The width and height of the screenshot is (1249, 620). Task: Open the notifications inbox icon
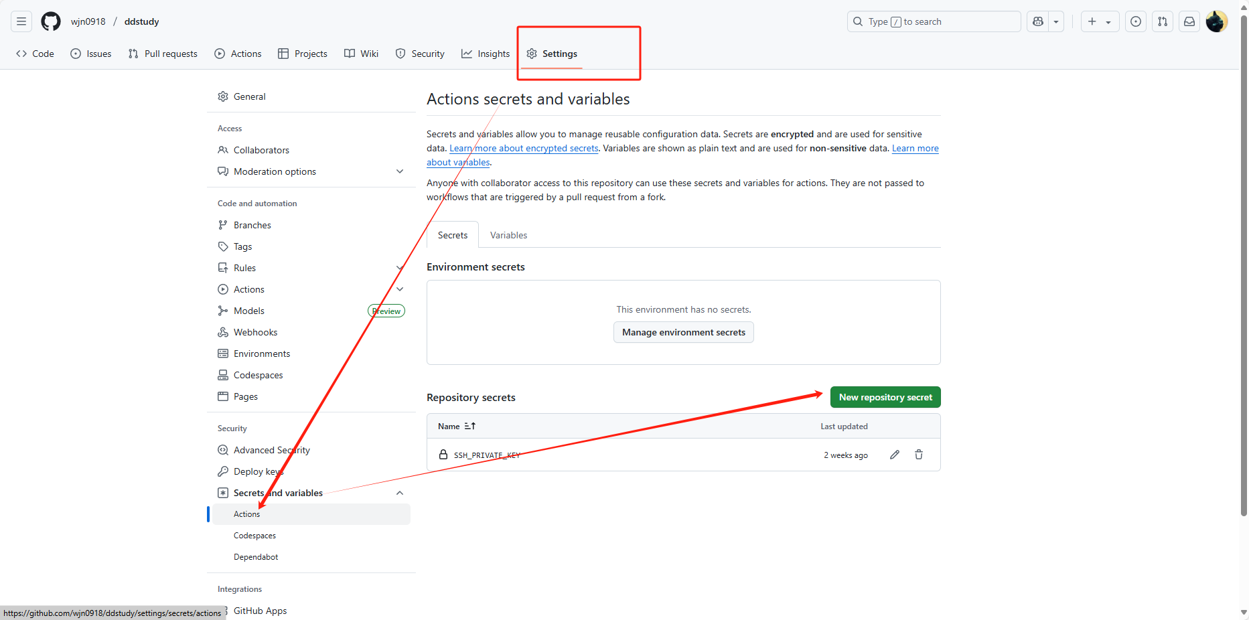tap(1189, 21)
